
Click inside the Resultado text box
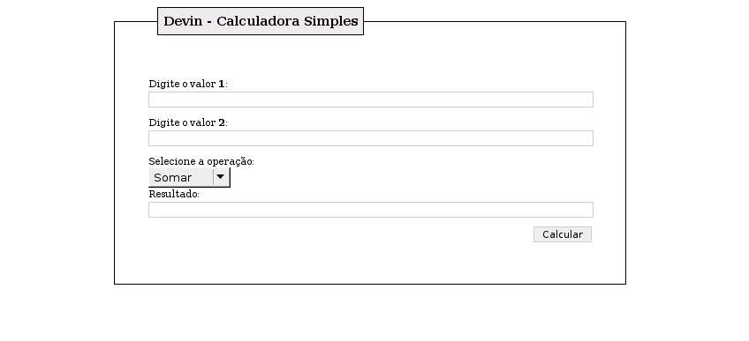coord(371,210)
